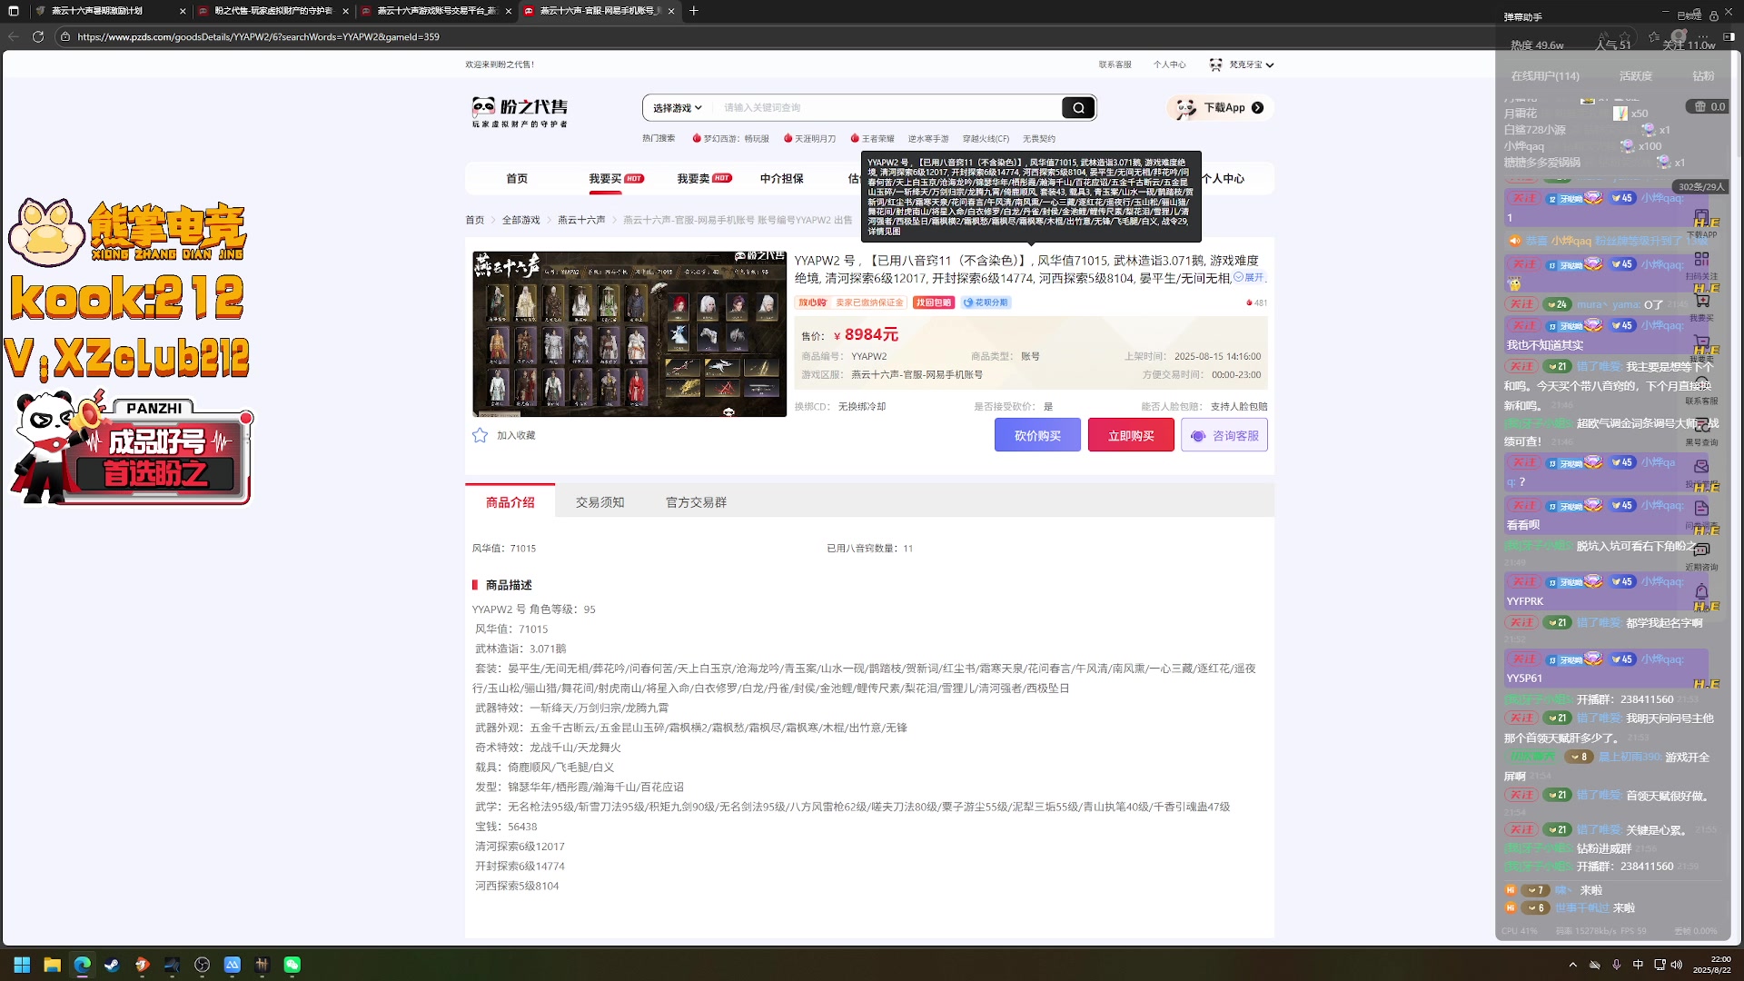
Task: Open the product screenshot thumbnail
Action: (x=629, y=334)
